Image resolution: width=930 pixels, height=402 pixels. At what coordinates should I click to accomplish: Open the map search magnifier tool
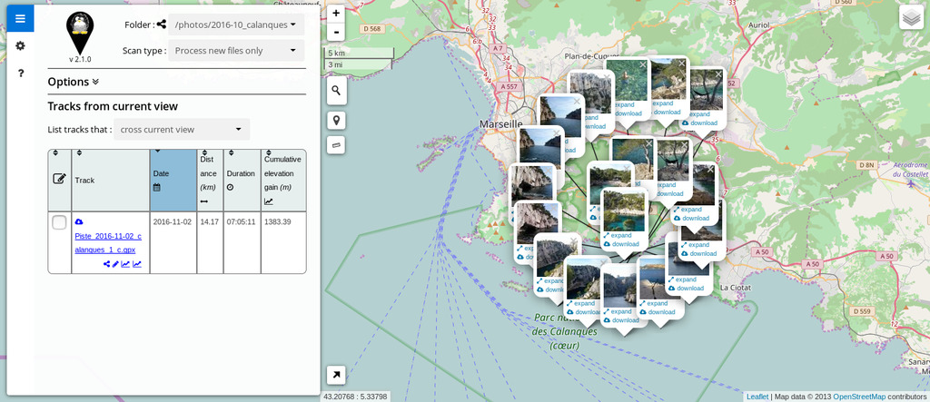pyautogui.click(x=336, y=91)
